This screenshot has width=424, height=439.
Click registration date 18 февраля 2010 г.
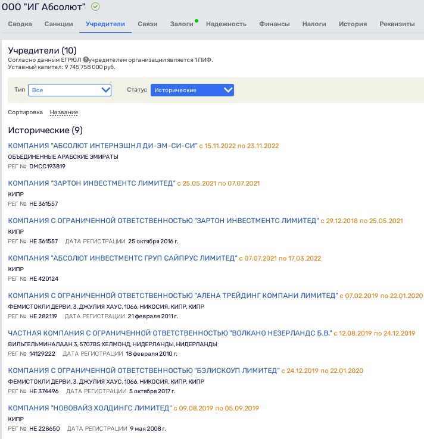(151, 354)
